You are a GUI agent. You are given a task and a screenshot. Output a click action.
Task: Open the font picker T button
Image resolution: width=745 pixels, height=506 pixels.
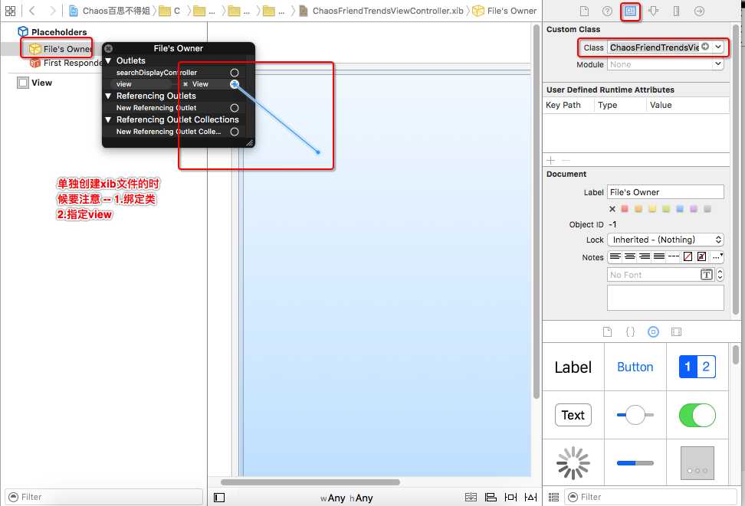point(707,274)
